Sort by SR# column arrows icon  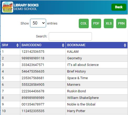pos(17,45)
